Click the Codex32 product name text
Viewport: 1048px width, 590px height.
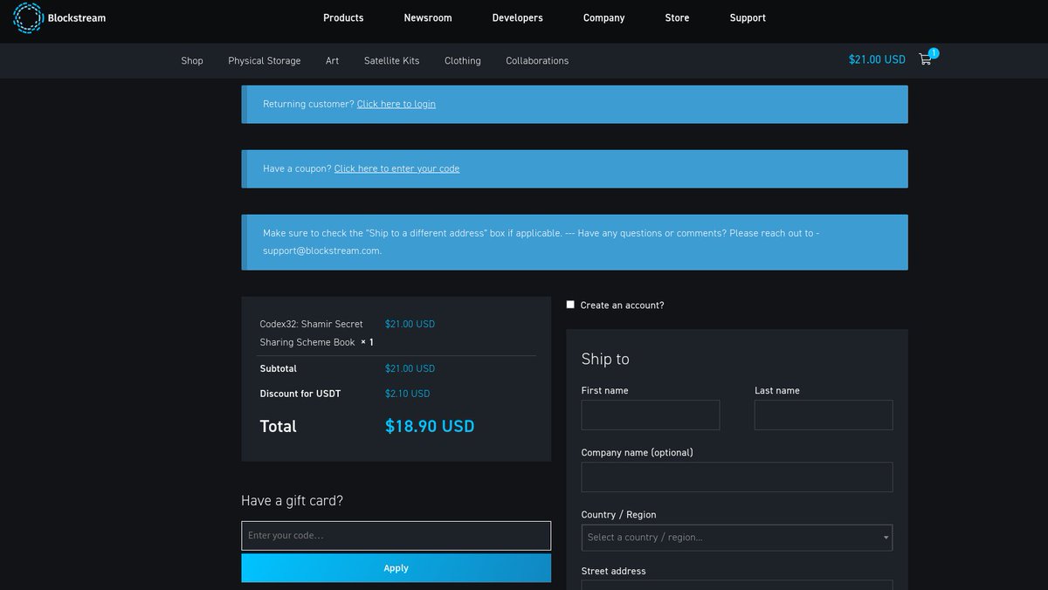click(312, 333)
